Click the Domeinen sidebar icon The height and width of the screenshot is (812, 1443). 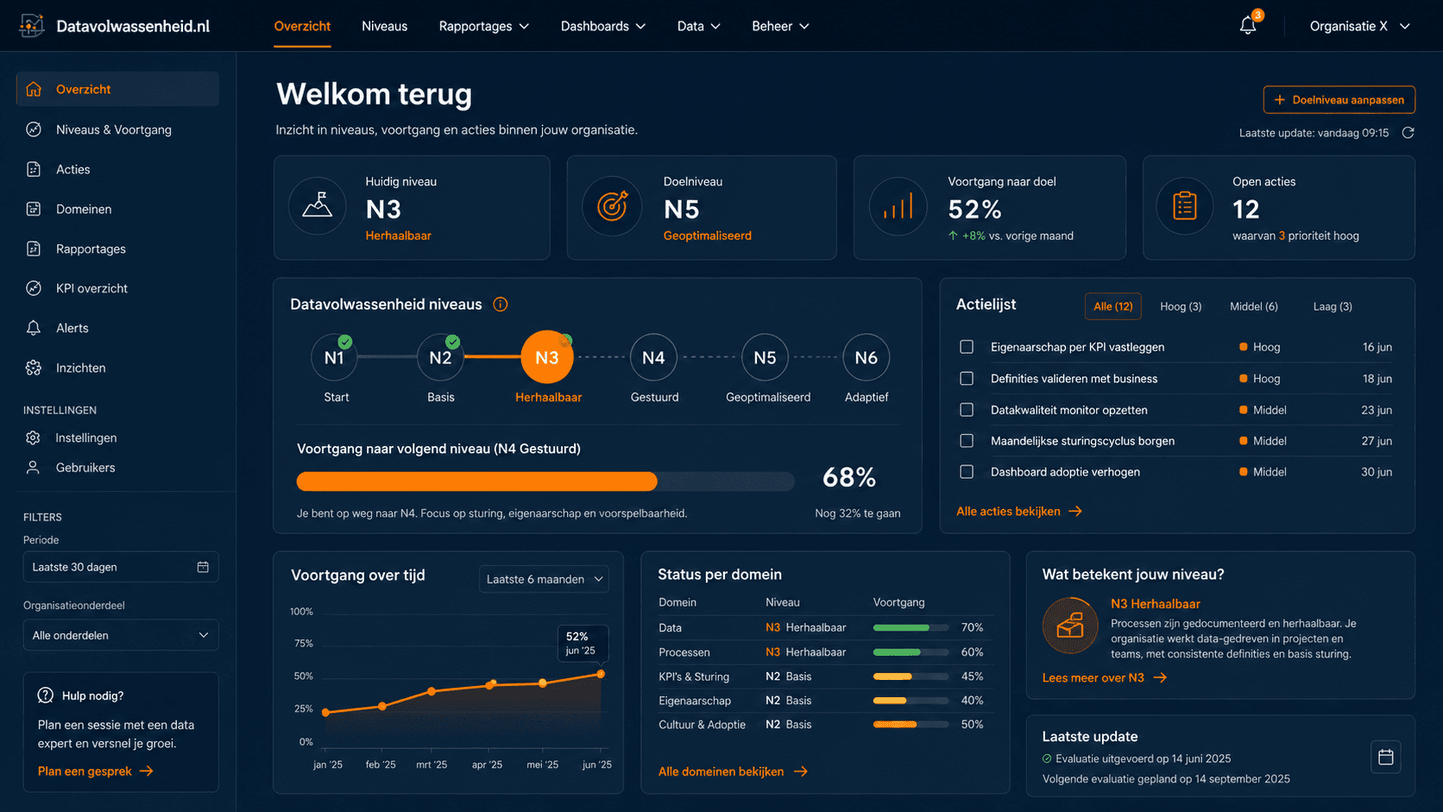(x=34, y=209)
